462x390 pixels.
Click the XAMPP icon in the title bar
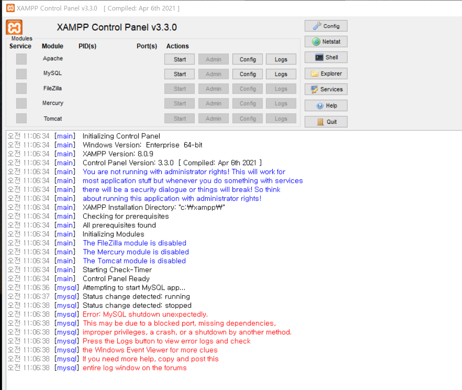click(x=10, y=8)
